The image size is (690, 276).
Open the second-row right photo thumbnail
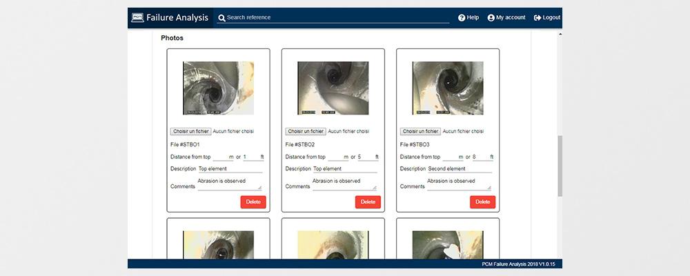pyautogui.click(x=448, y=245)
